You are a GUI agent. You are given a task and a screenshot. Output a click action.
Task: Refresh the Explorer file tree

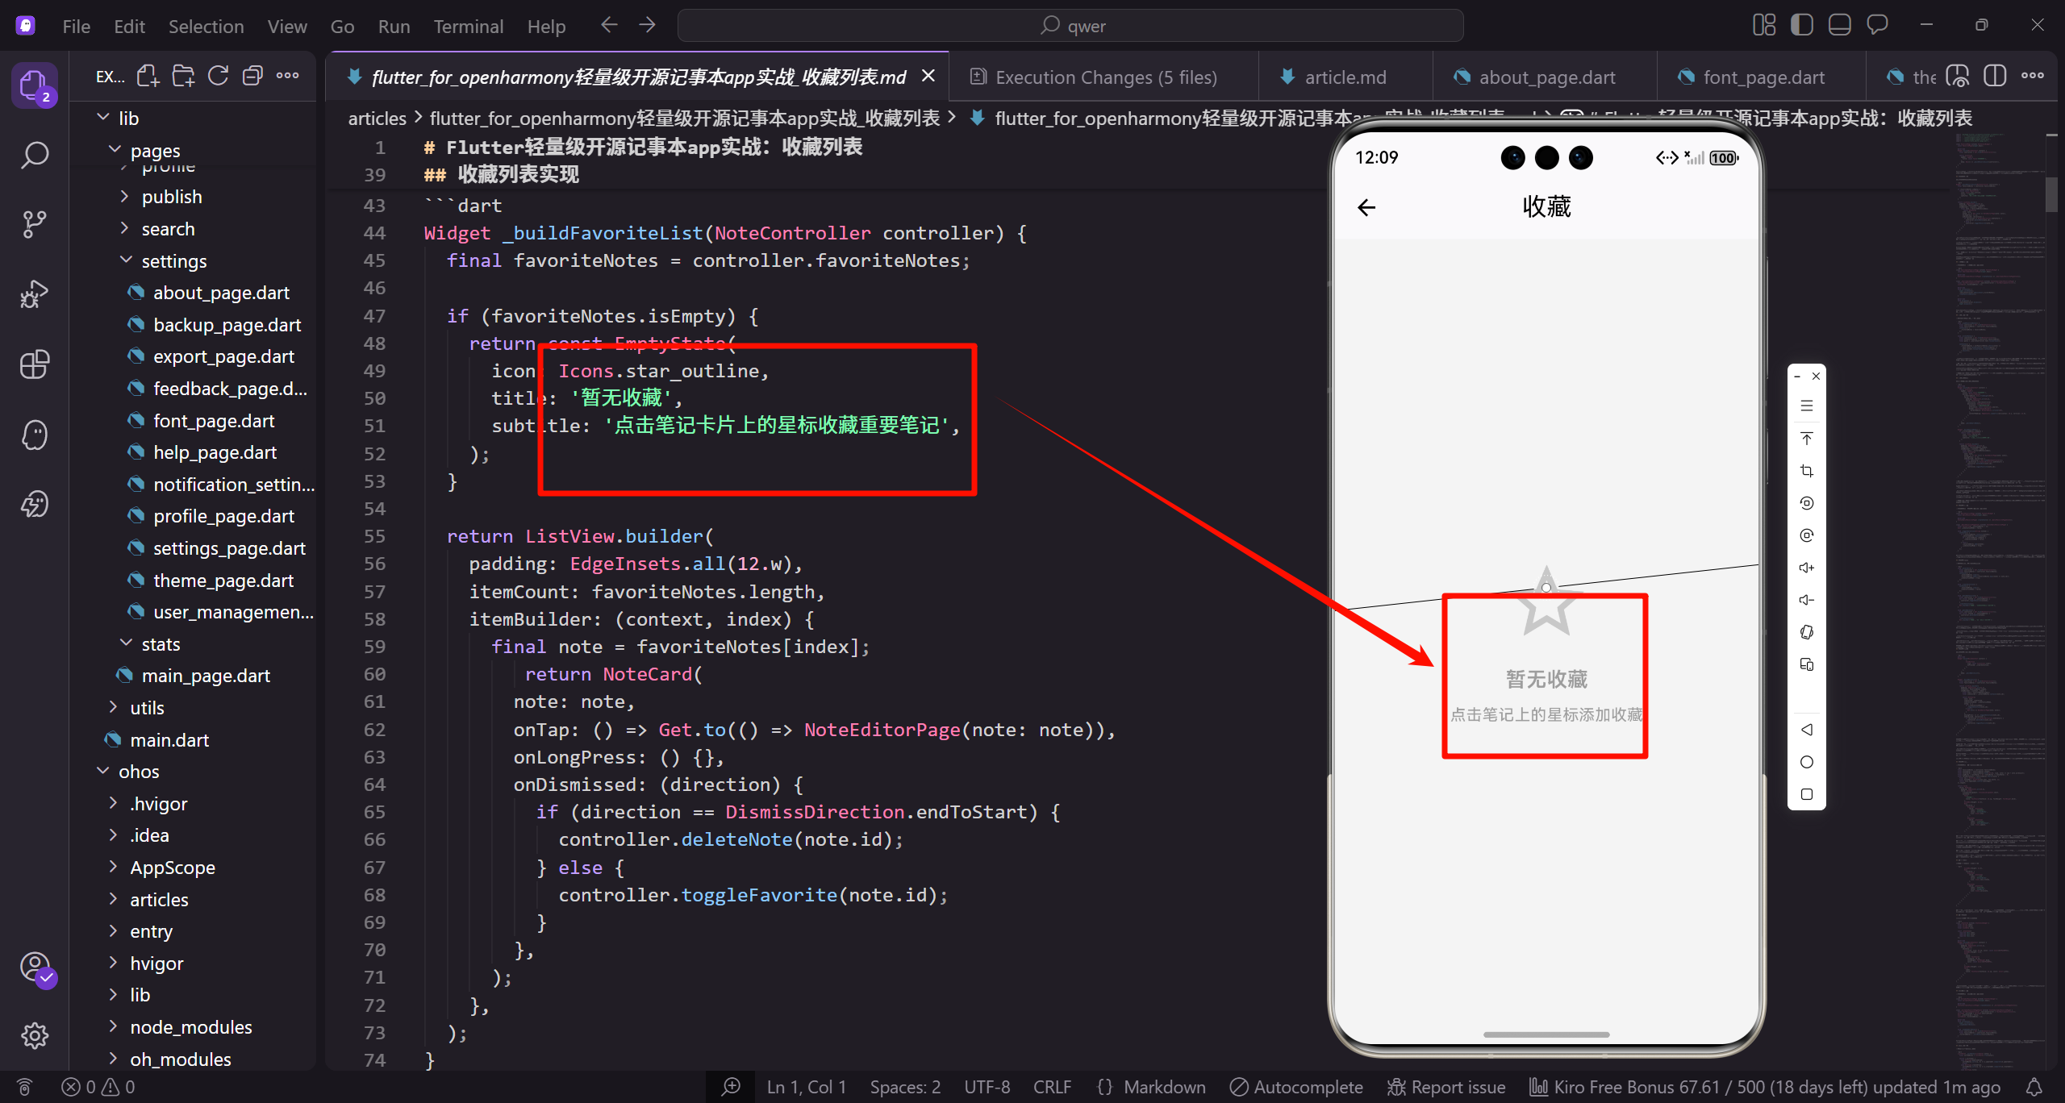coord(218,77)
